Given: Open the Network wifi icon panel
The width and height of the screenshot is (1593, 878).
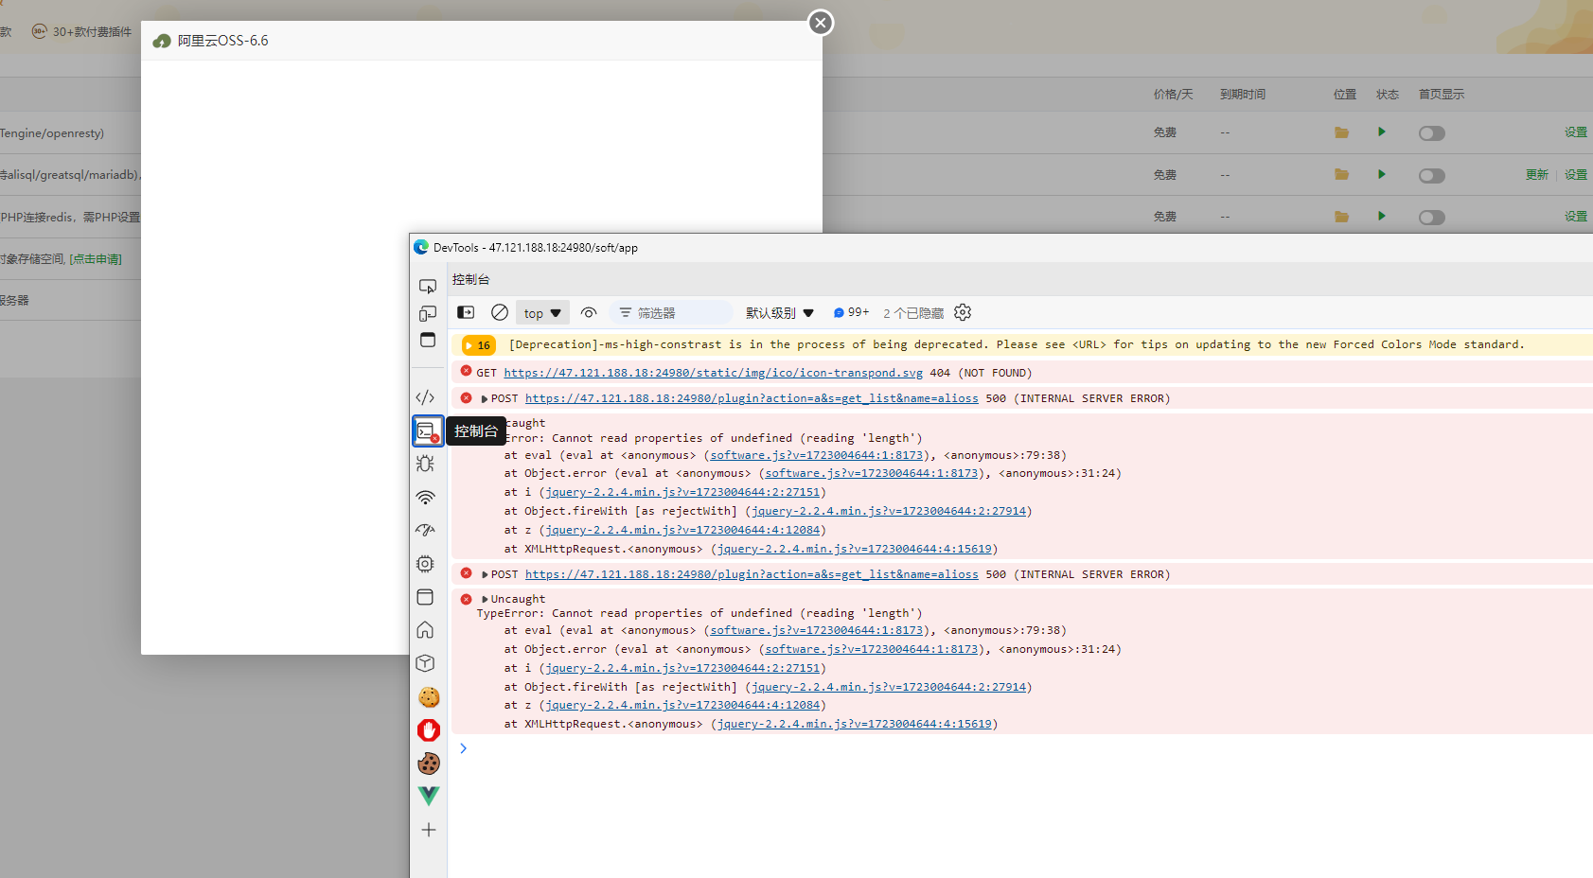Looking at the screenshot, I should pyautogui.click(x=426, y=497).
